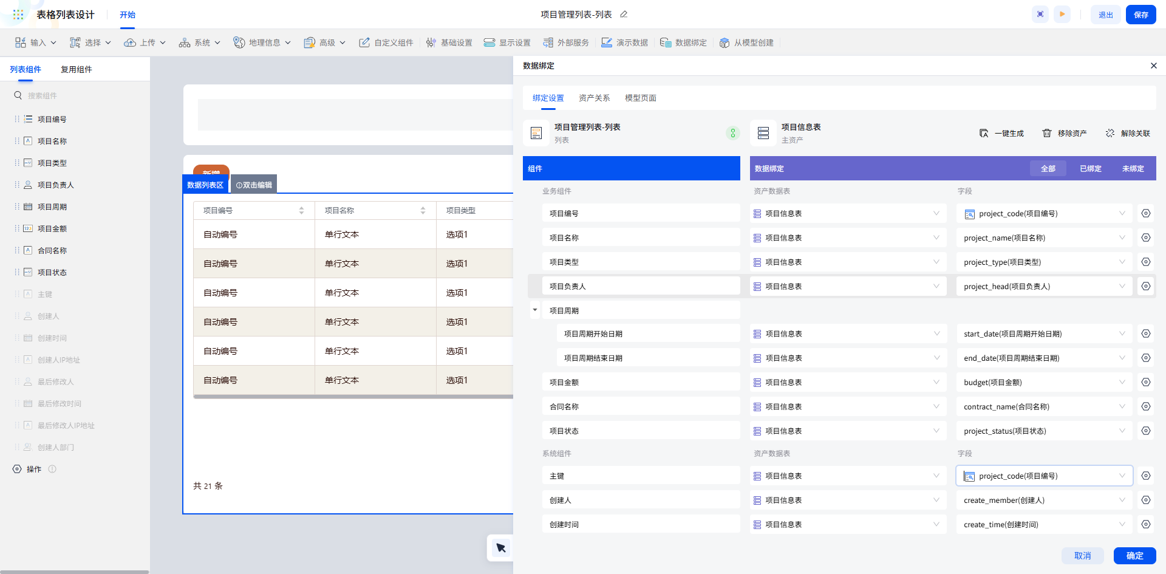This screenshot has width=1166, height=574.
Task: Click the fullscreen focus icon in the header
Action: [x=1040, y=15]
